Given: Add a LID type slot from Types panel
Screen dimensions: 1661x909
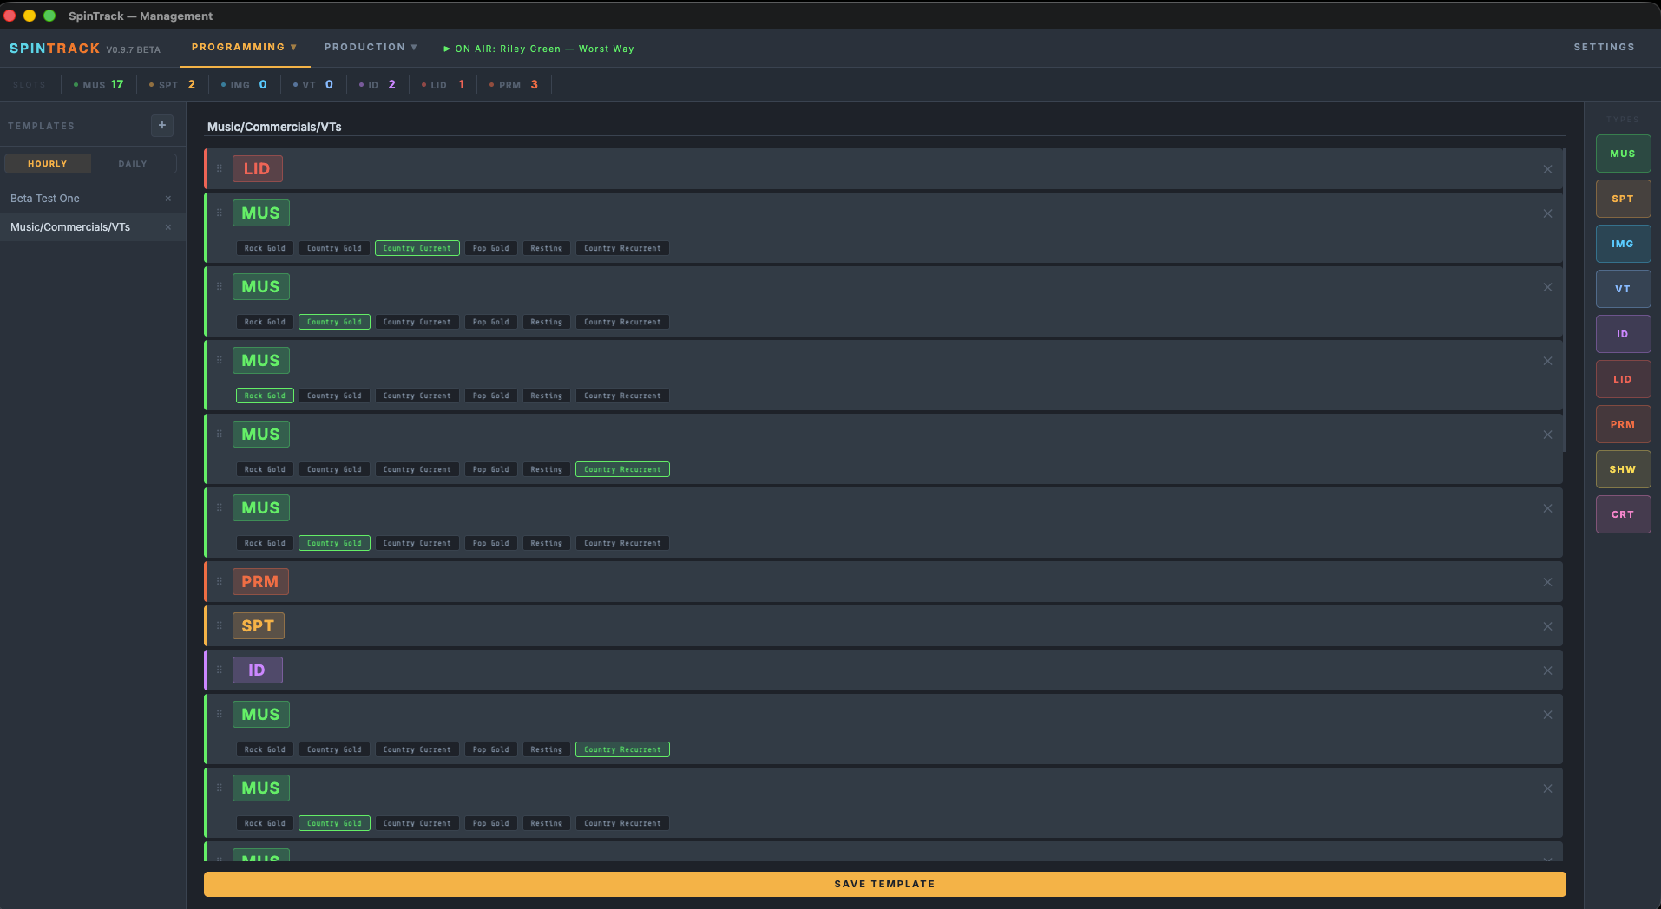Looking at the screenshot, I should [x=1623, y=379].
